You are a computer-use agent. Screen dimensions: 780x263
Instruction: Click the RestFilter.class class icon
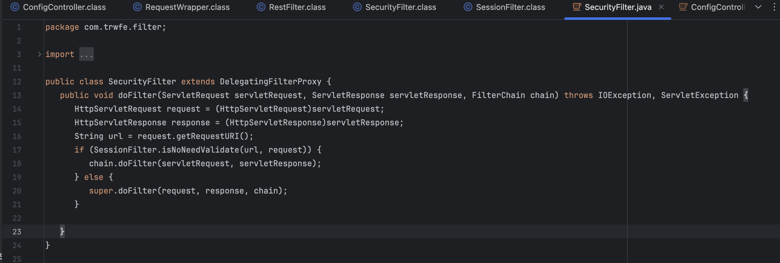coord(261,7)
